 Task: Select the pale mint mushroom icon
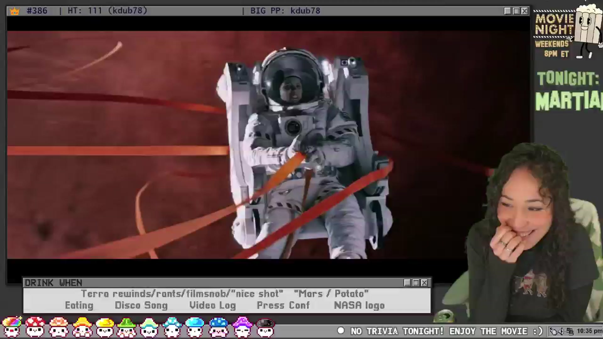pyautogui.click(x=149, y=327)
